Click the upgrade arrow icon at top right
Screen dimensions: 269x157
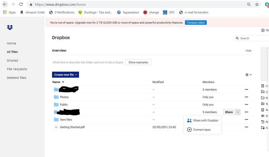[x=263, y=30]
